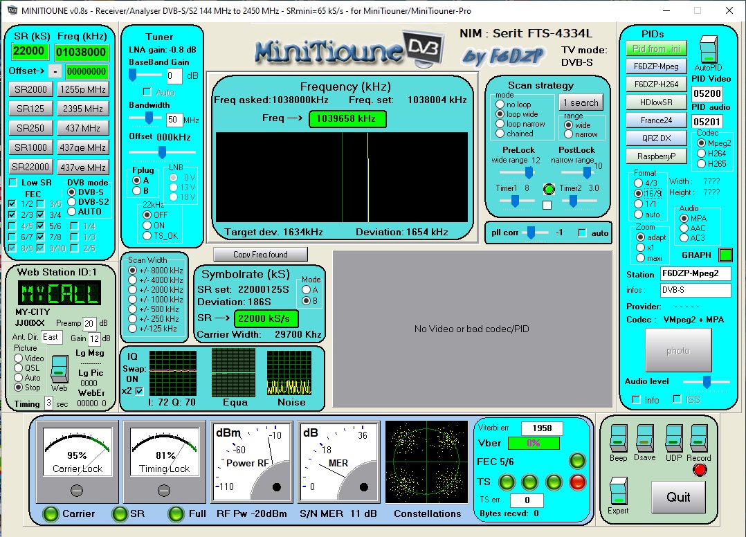This screenshot has width=746, height=537.
Task: Flip the Web toggle switch
Action: pos(60,369)
